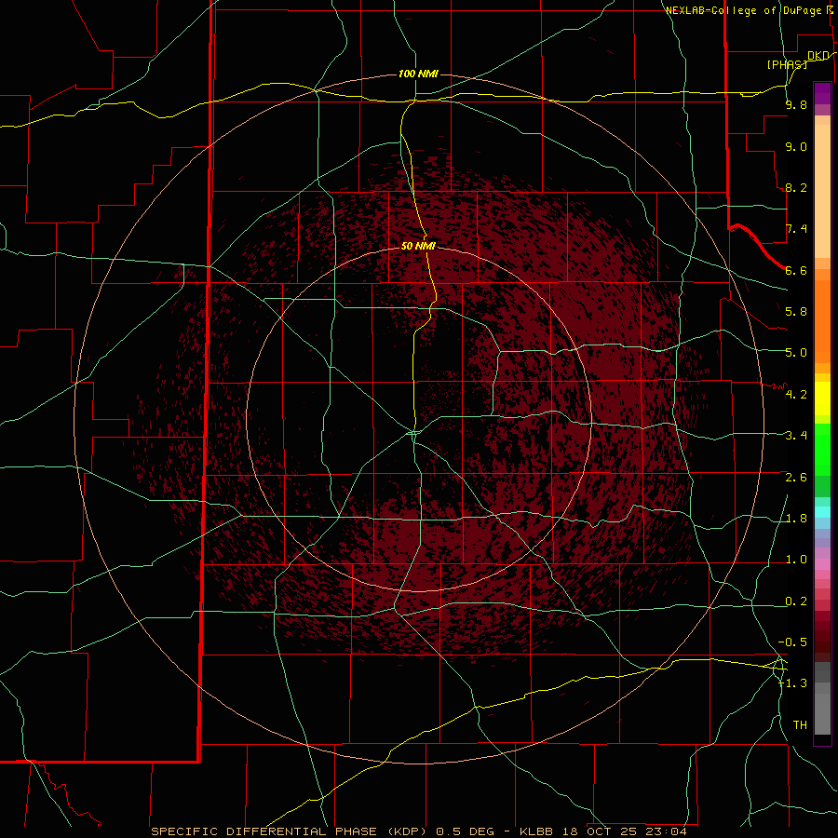Screen dimensions: 838x838
Task: Click the 3.4 scale value
Action: 796,436
